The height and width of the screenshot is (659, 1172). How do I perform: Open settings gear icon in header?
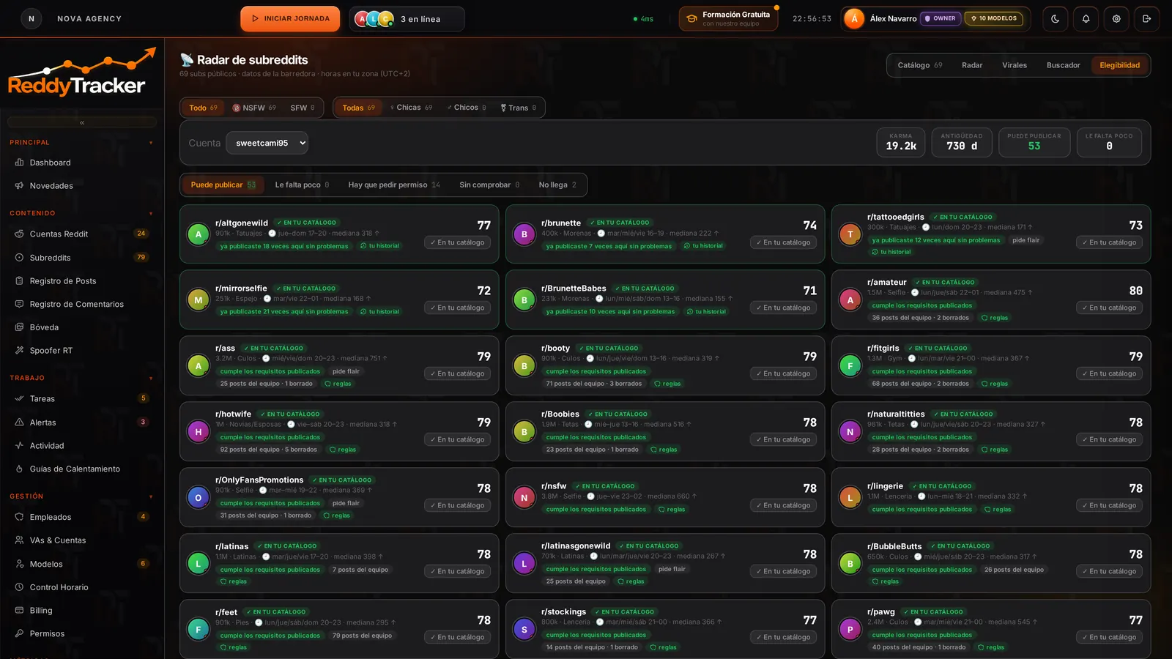pos(1116,19)
